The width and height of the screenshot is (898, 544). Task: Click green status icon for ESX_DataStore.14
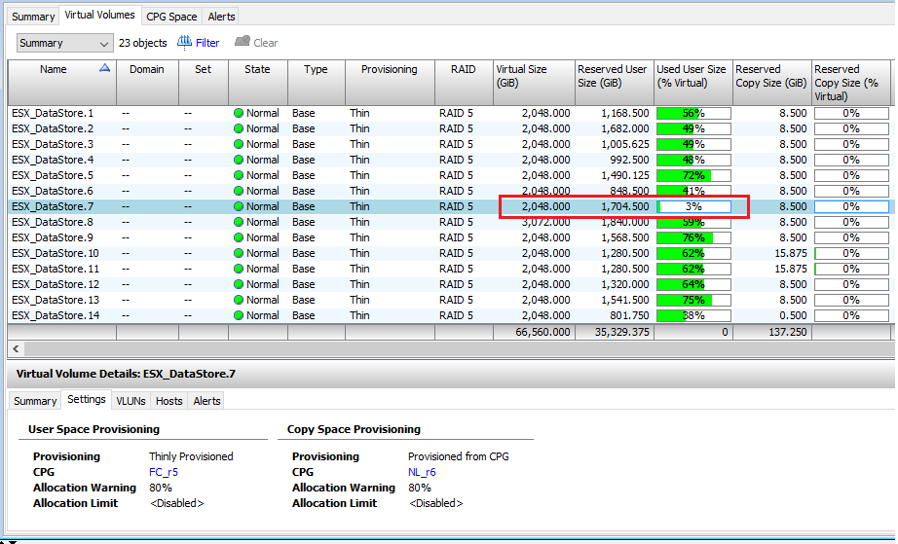[x=239, y=315]
